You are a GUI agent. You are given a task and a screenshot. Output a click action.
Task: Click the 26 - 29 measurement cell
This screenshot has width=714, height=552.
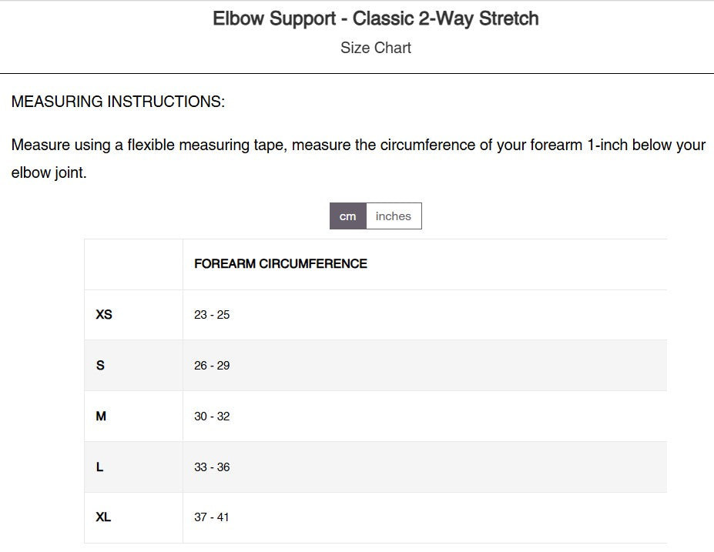[x=424, y=366]
